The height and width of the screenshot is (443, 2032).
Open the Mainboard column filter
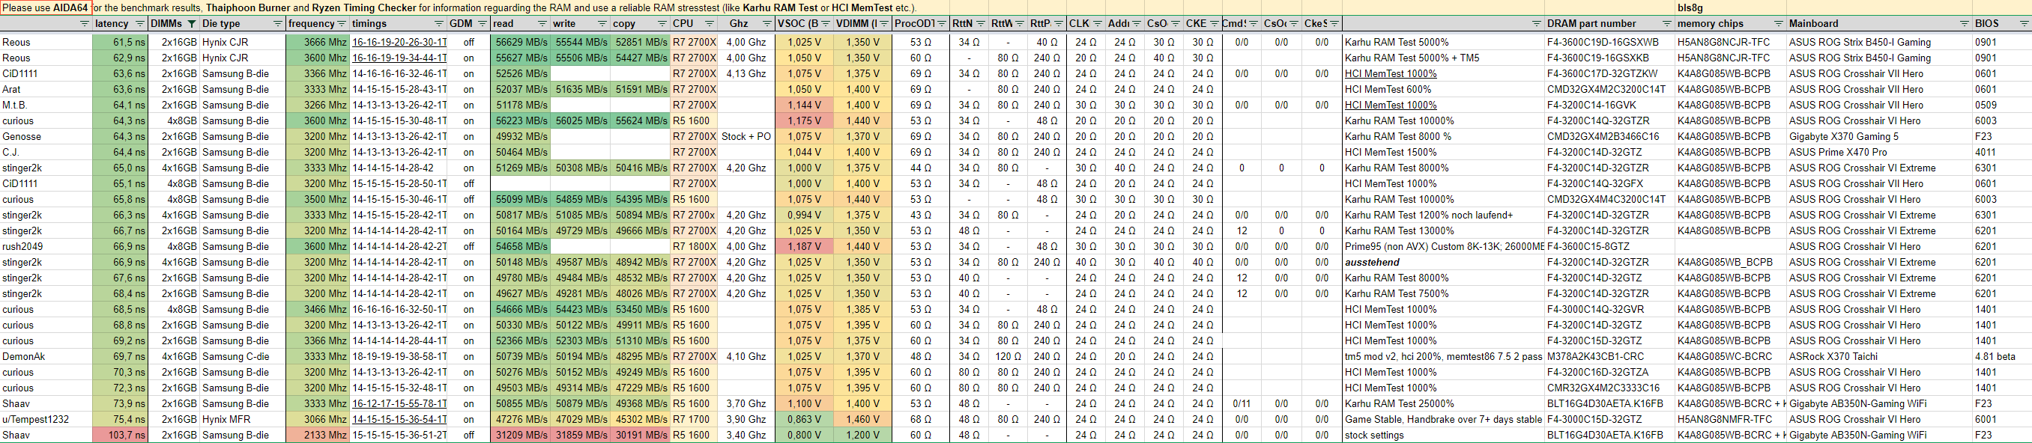1964,24
